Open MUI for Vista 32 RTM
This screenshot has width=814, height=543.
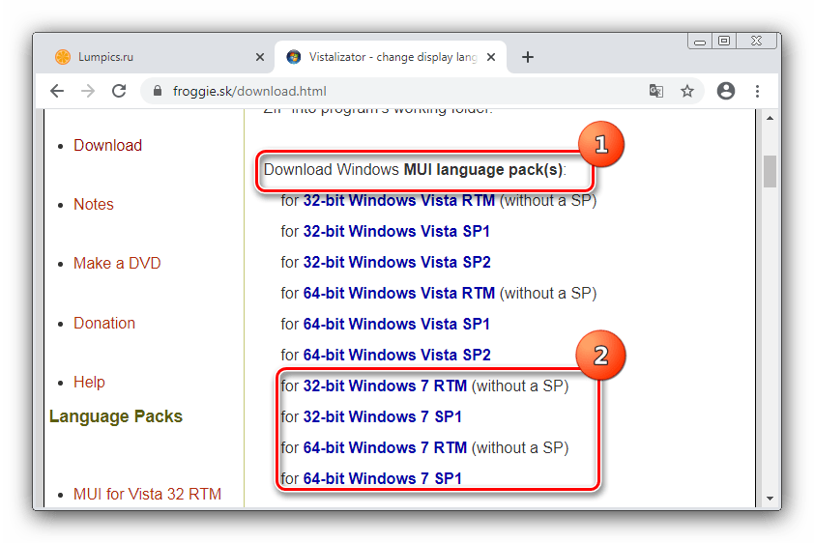click(x=147, y=494)
